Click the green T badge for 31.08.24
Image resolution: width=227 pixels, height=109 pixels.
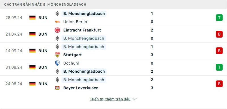point(219,67)
